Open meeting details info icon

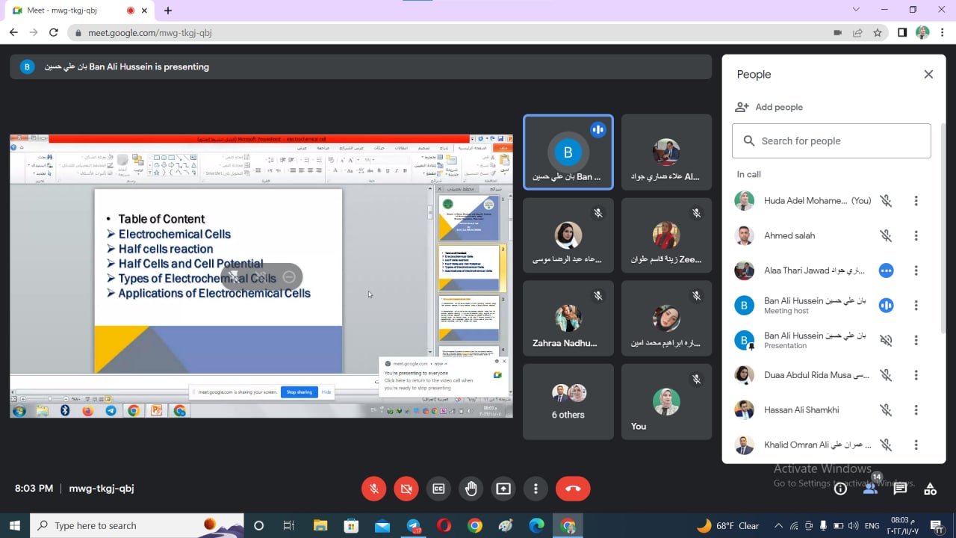(840, 489)
